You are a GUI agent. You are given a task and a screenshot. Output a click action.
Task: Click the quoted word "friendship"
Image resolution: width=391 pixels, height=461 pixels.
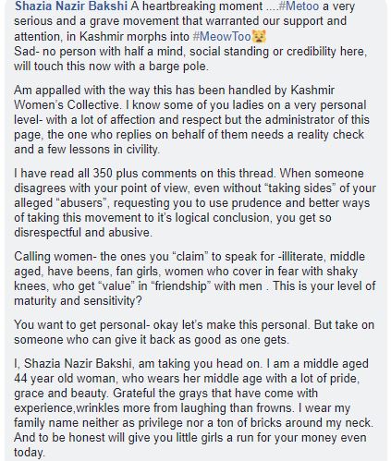(181, 286)
